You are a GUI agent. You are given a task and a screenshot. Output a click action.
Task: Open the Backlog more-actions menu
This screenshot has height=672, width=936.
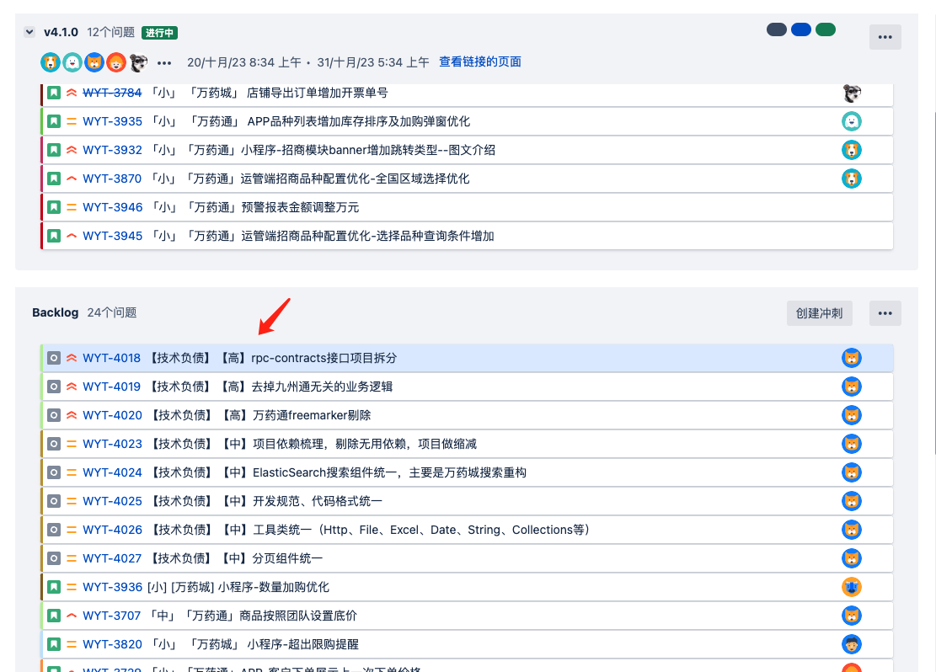[885, 313]
